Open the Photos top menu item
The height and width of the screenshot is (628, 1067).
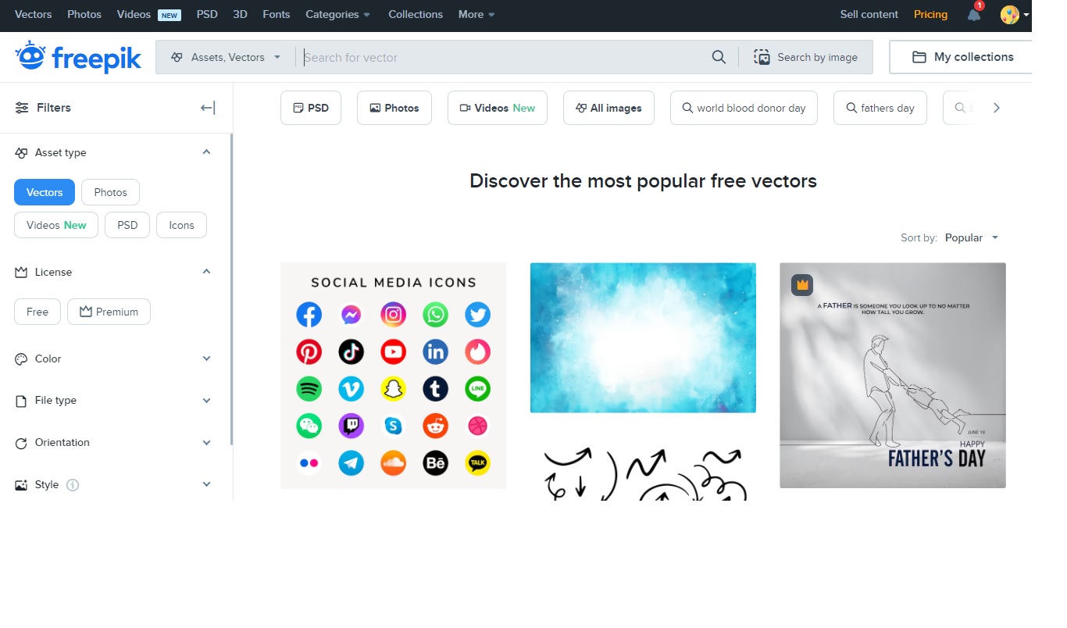click(84, 14)
